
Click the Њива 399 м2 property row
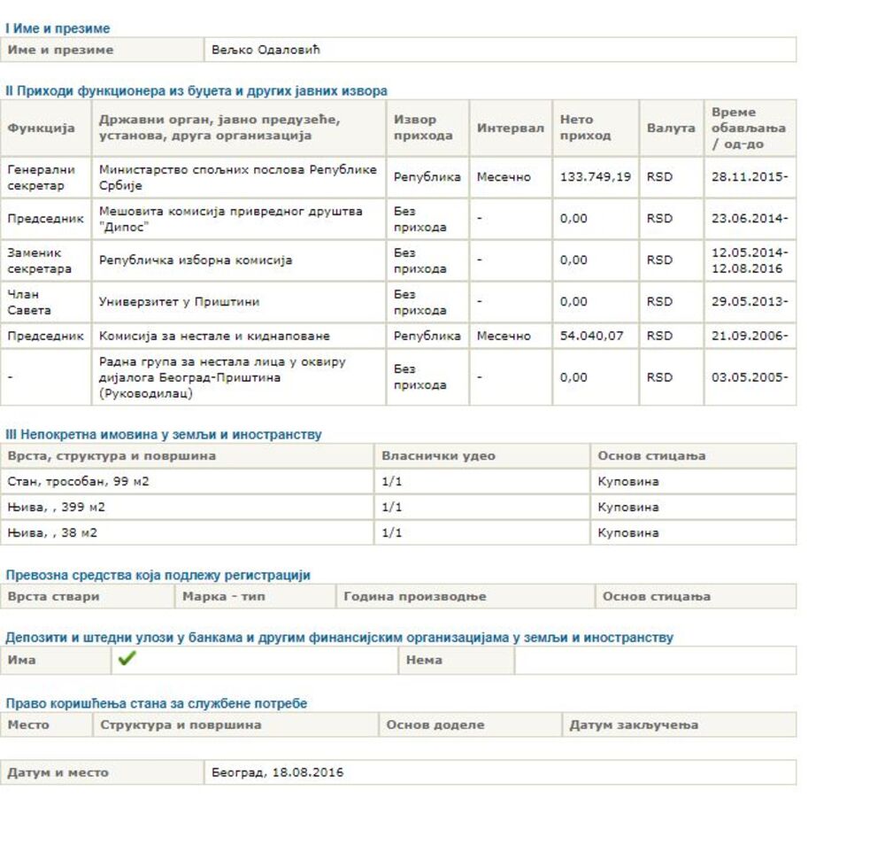(x=57, y=508)
